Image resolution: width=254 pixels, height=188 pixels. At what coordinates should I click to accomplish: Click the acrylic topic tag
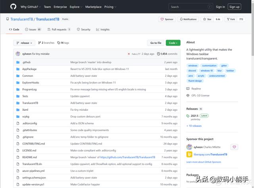click(x=201, y=76)
